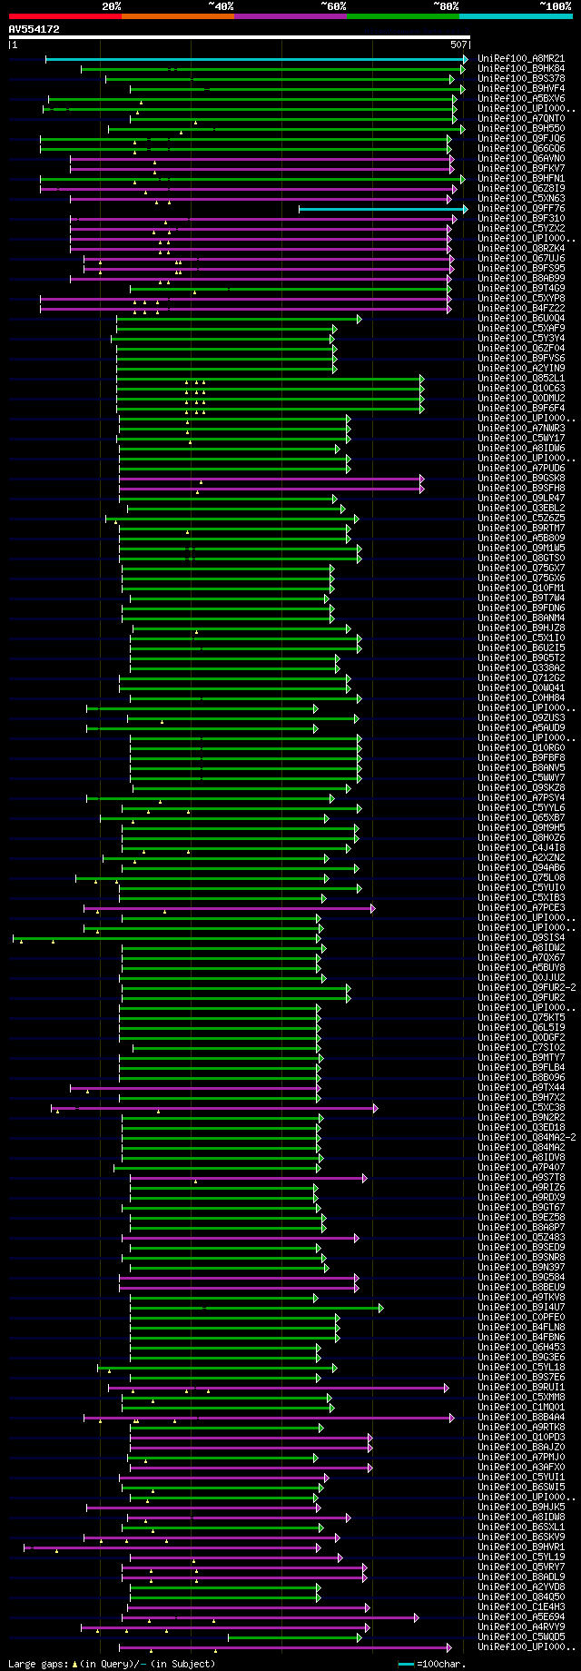The image size is (581, 1671).
Task: Select the UniRef100_B9T7W4 label
Action: coord(521,598)
